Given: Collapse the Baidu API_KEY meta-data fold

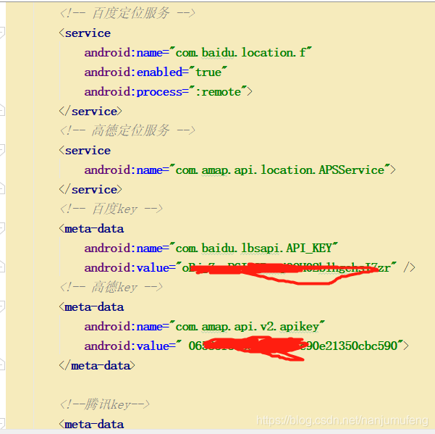Looking at the screenshot, I should [1, 228].
